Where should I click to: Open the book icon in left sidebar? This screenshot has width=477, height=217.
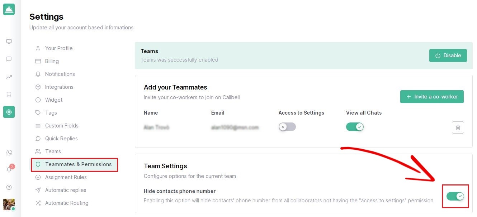click(x=9, y=95)
